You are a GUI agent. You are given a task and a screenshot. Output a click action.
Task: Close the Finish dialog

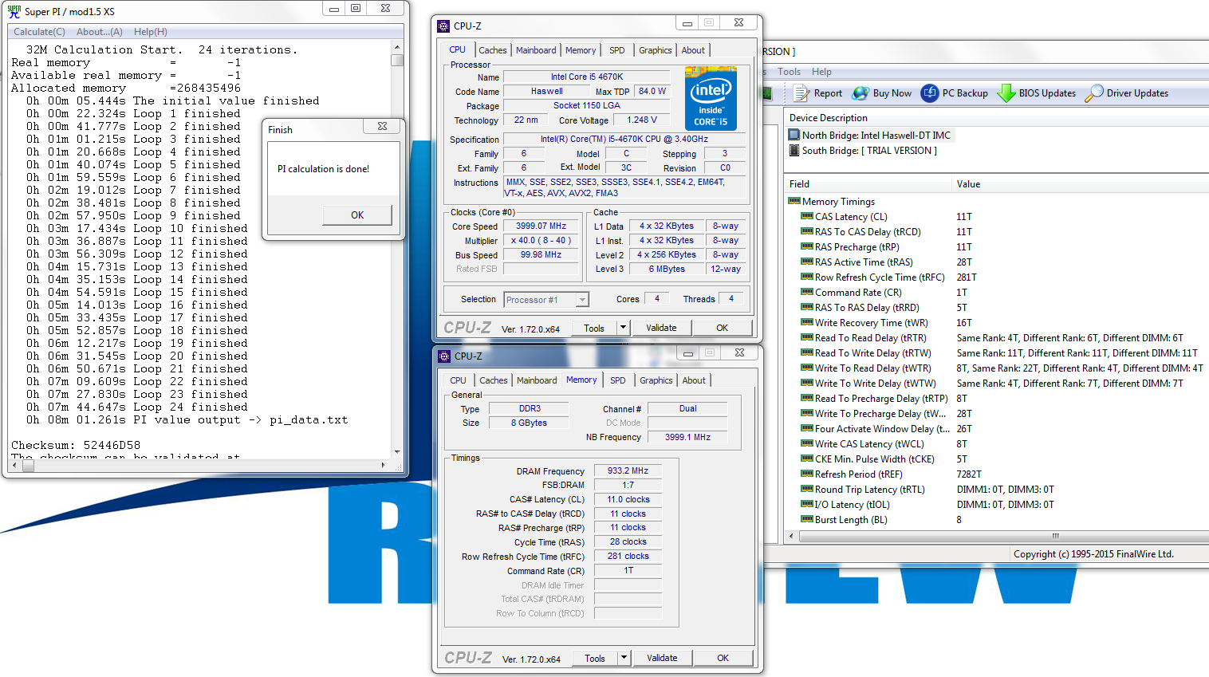tap(383, 127)
